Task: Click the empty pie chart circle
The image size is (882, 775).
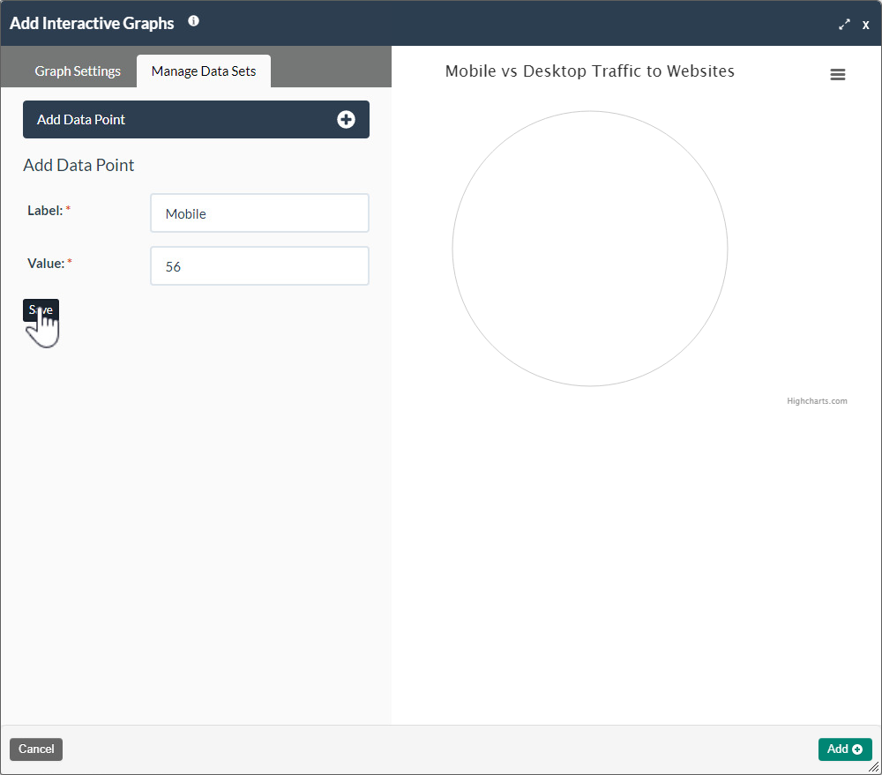Action: point(589,249)
